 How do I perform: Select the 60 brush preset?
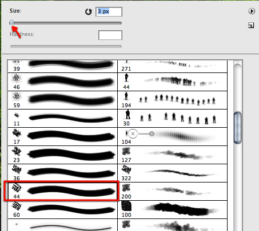coord(62,209)
